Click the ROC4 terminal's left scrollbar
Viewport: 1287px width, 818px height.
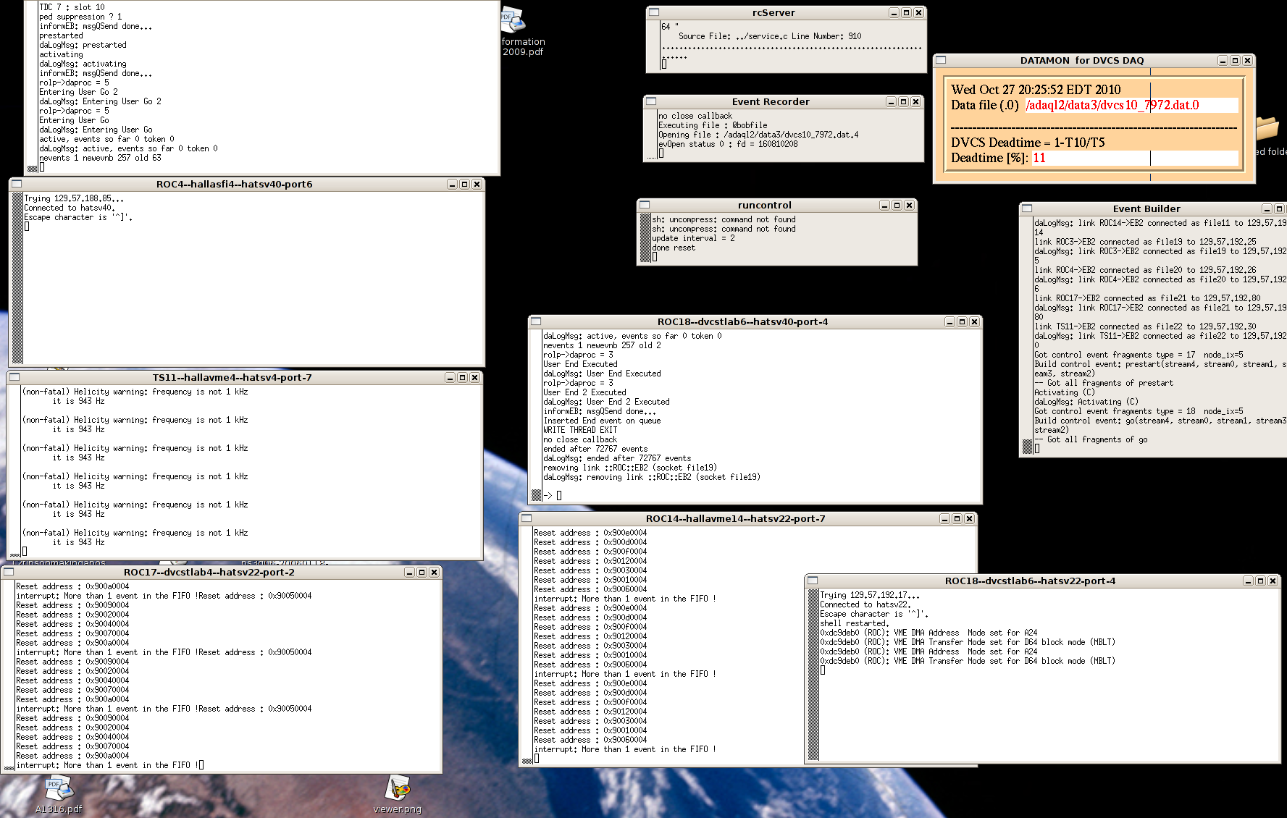point(17,277)
